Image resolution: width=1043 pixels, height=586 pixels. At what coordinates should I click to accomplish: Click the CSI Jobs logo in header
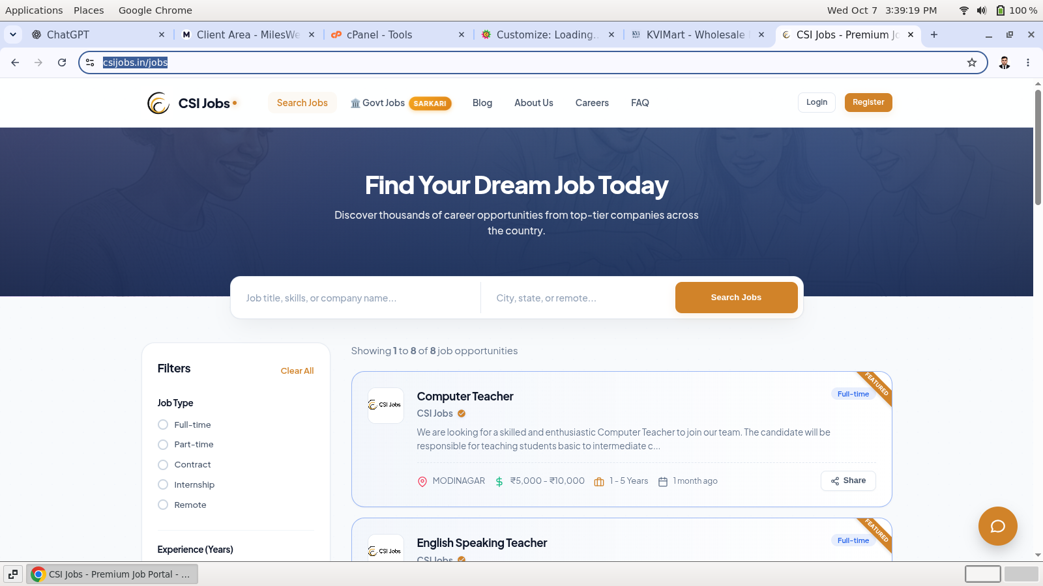pyautogui.click(x=192, y=103)
